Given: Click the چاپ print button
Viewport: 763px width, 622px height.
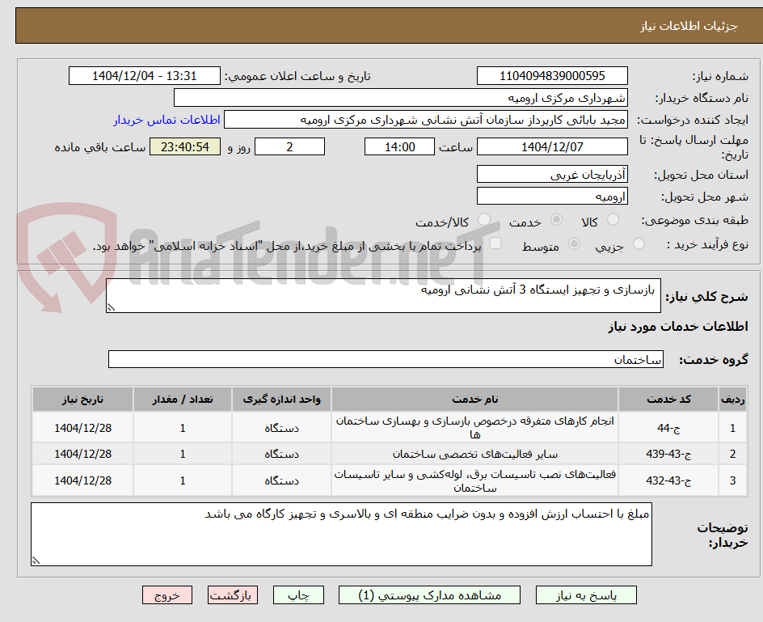Looking at the screenshot, I should point(298,595).
